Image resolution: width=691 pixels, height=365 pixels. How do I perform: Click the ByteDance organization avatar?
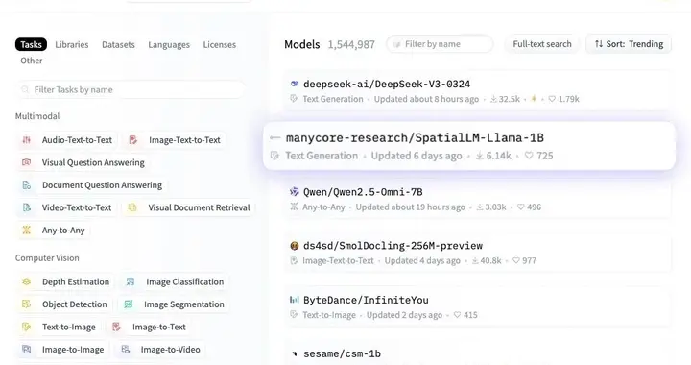click(295, 300)
